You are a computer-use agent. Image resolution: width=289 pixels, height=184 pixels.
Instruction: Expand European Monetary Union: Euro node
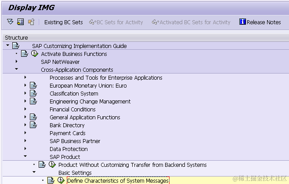25,85
